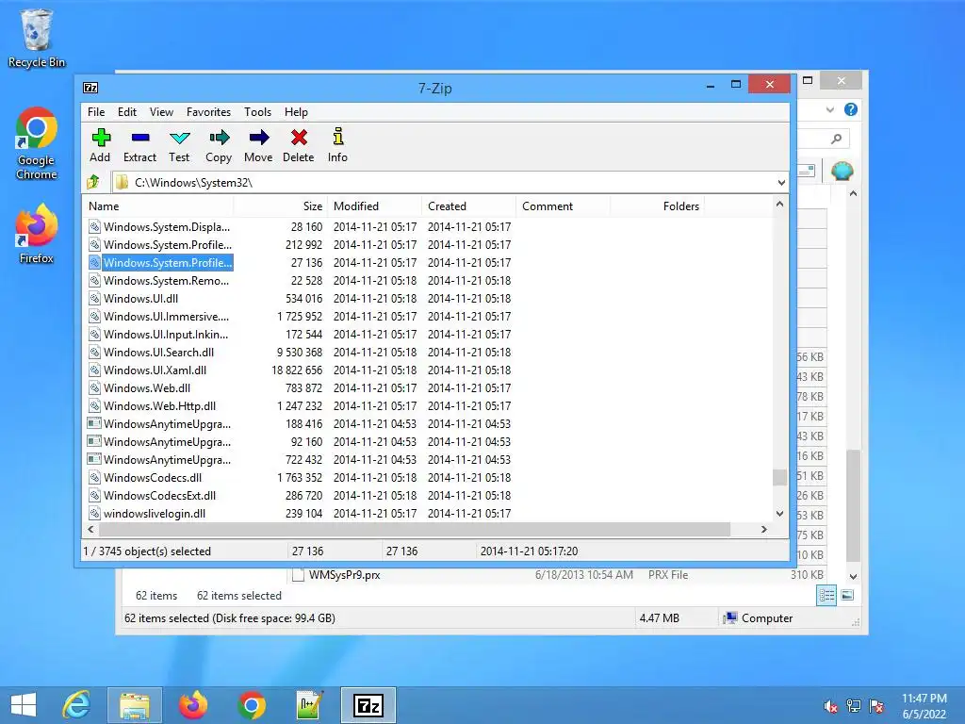
Task: Click the Add toolbar icon
Action: (x=100, y=138)
